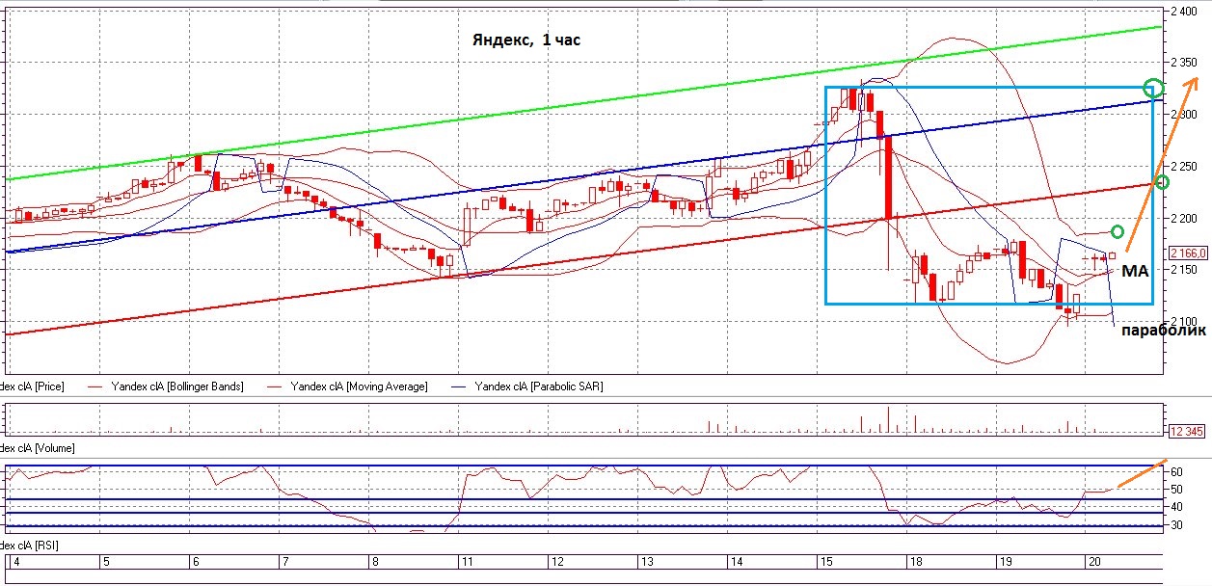Image resolution: width=1212 pixels, height=586 pixels.
Task: Click the 2 250 price axis label
Action: [1184, 166]
